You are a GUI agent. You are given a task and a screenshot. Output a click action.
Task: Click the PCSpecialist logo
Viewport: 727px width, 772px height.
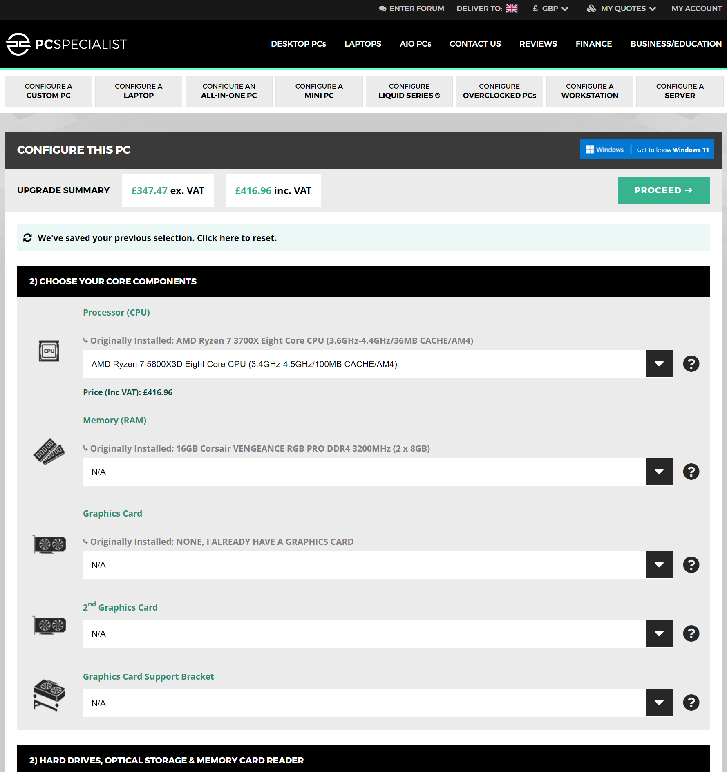(x=67, y=44)
